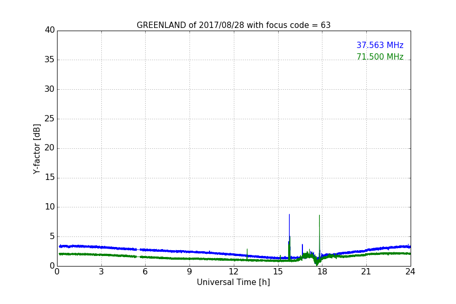Click the 'Universal Time [h]' axis label
456x304 pixels.
(233, 282)
